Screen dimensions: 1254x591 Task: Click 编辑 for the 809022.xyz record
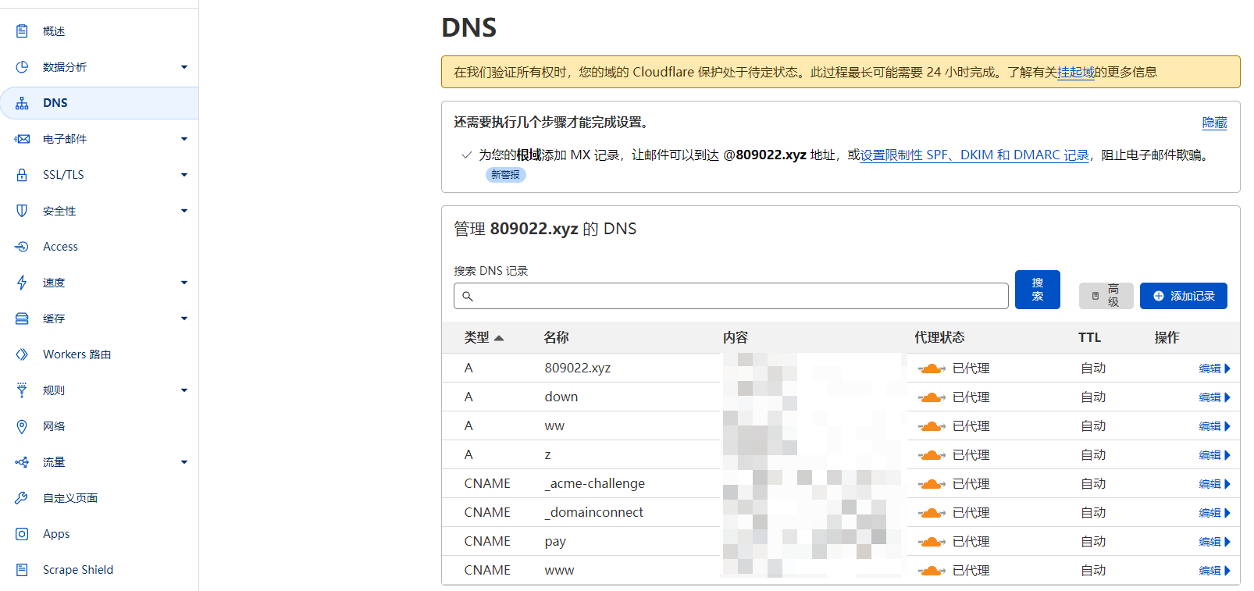pos(1215,368)
